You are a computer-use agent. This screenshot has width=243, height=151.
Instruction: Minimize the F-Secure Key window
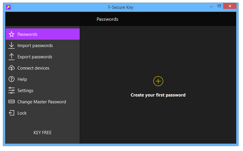tap(211, 7)
